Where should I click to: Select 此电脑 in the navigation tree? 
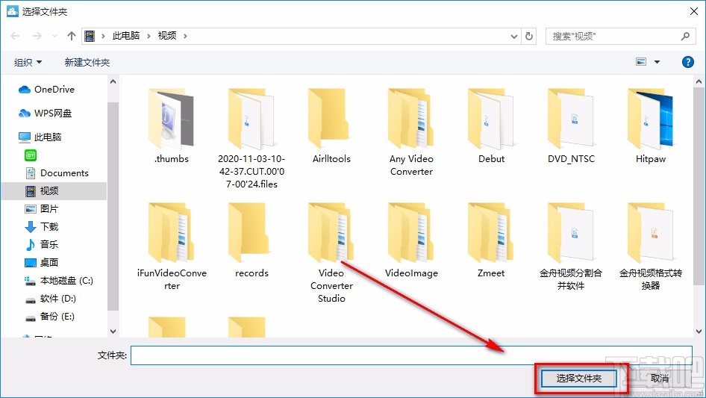[40, 137]
